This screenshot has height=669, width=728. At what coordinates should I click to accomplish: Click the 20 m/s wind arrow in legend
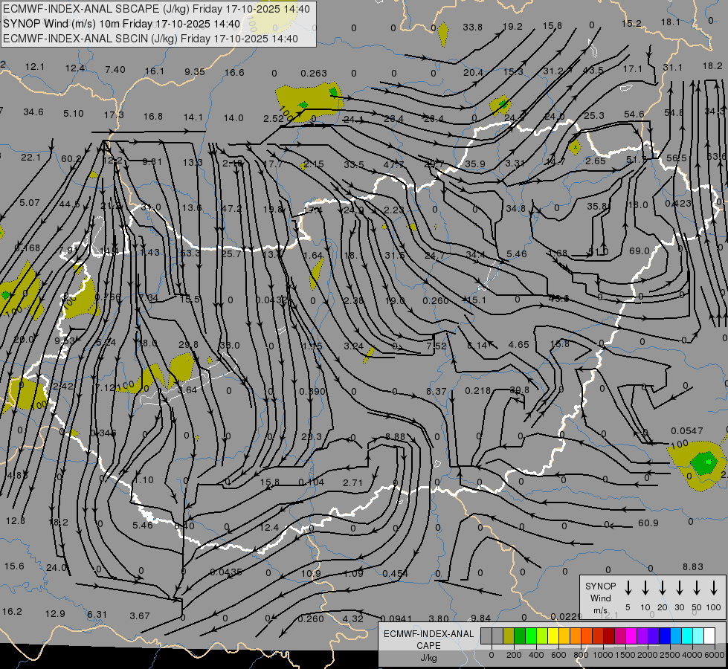pyautogui.click(x=662, y=588)
